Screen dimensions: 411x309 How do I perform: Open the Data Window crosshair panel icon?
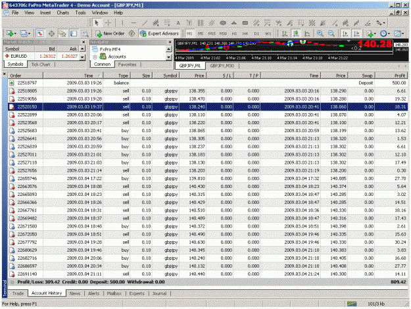[51, 34]
